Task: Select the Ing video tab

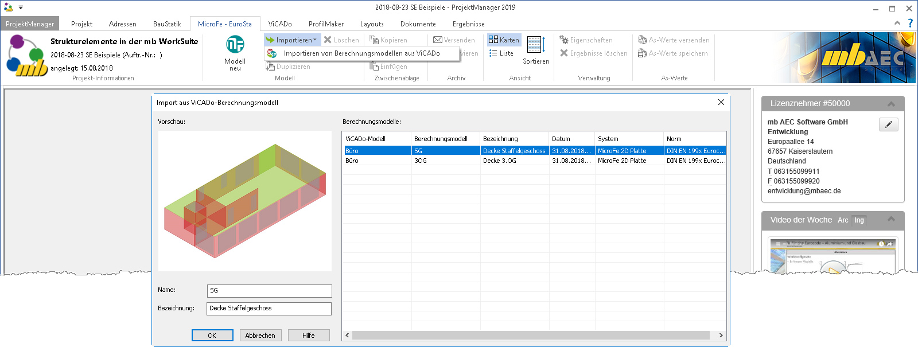Action: [x=859, y=220]
